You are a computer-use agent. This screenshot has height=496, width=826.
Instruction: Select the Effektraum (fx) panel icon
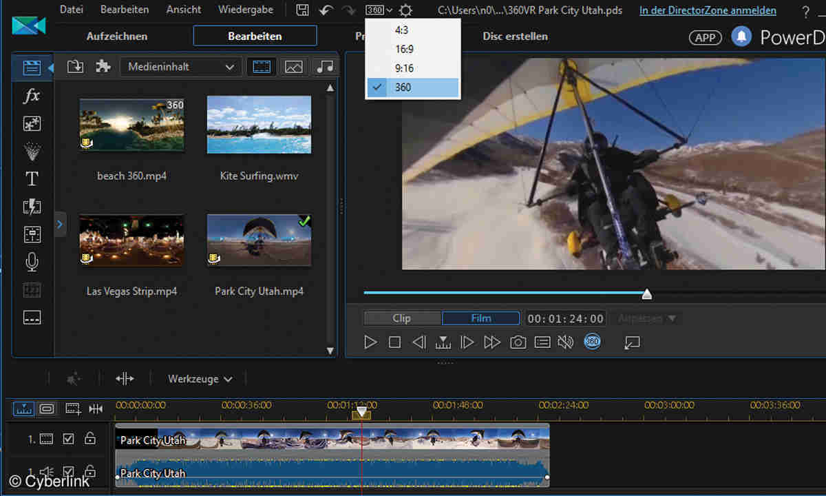[32, 96]
